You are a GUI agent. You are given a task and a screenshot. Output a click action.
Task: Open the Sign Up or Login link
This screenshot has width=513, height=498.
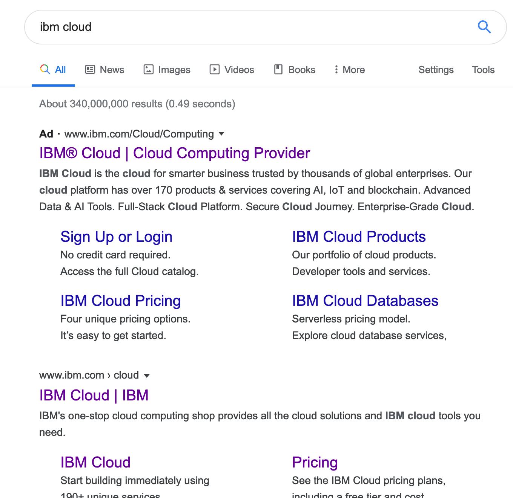pyautogui.click(x=117, y=237)
